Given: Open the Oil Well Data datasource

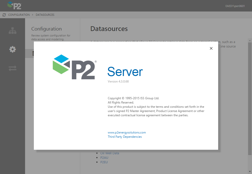Looking at the screenshot, I should point(110,153).
